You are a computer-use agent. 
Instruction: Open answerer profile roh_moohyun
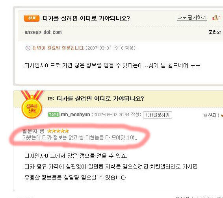coord(75,115)
